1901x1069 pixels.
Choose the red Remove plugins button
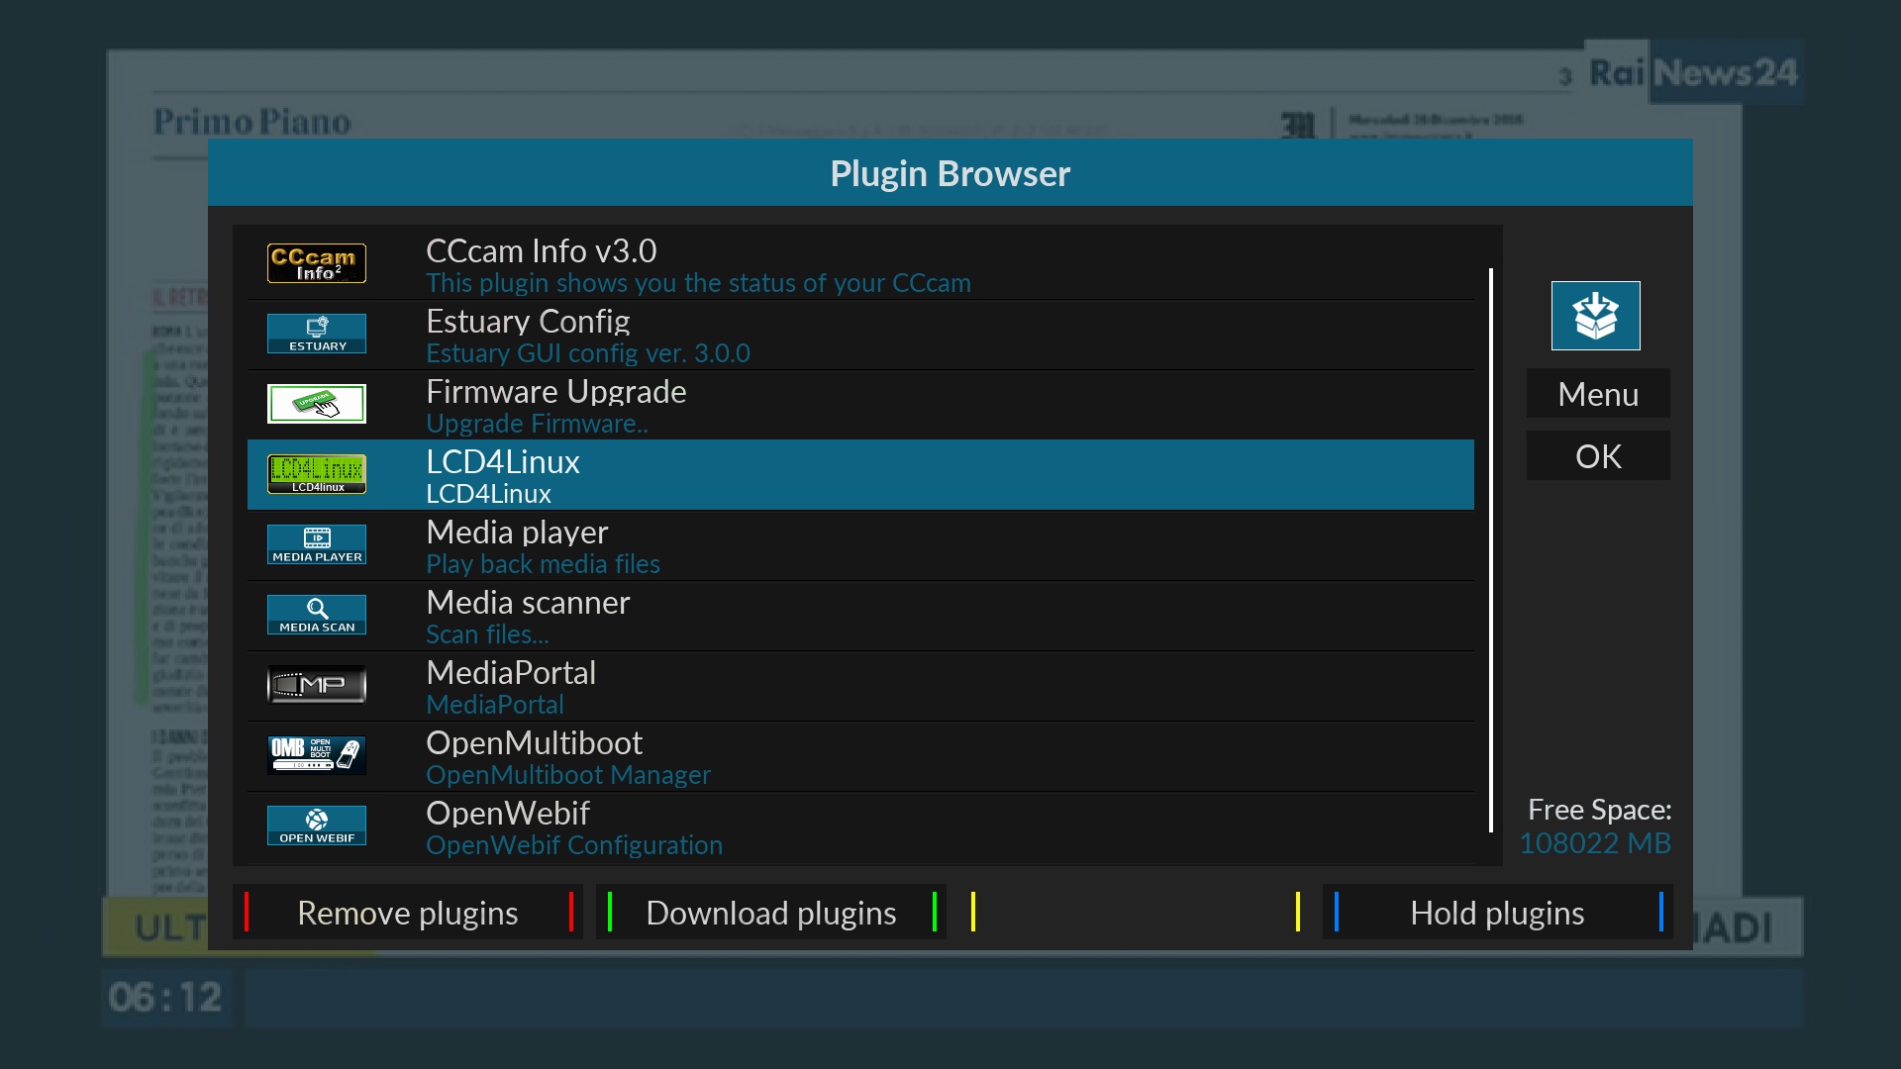(408, 912)
